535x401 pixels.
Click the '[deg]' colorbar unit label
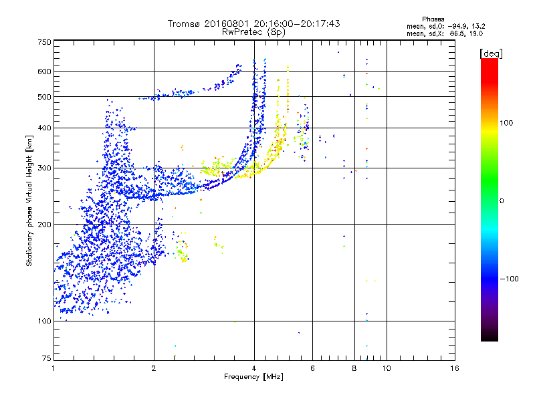point(491,53)
